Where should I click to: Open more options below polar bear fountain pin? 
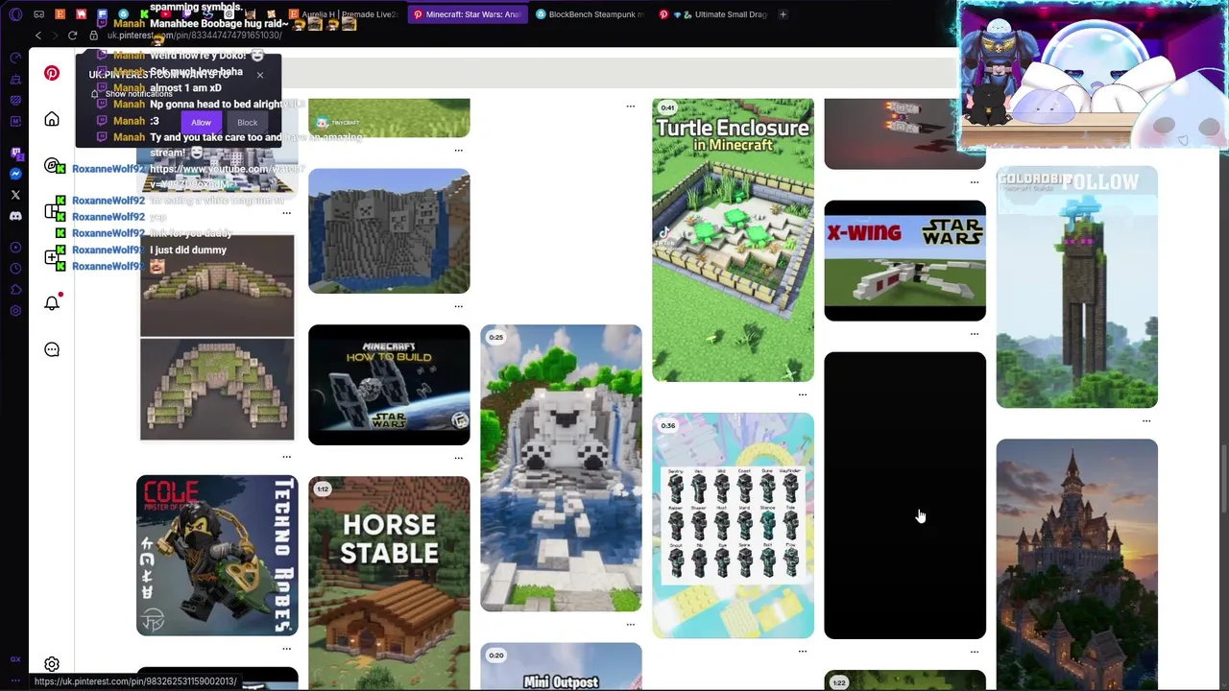pos(631,624)
